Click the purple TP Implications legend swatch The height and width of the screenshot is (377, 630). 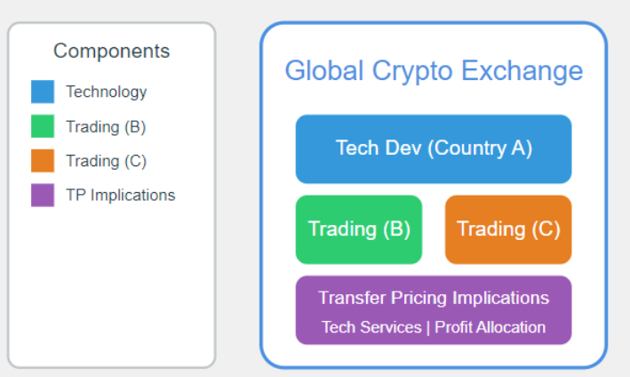(x=42, y=195)
